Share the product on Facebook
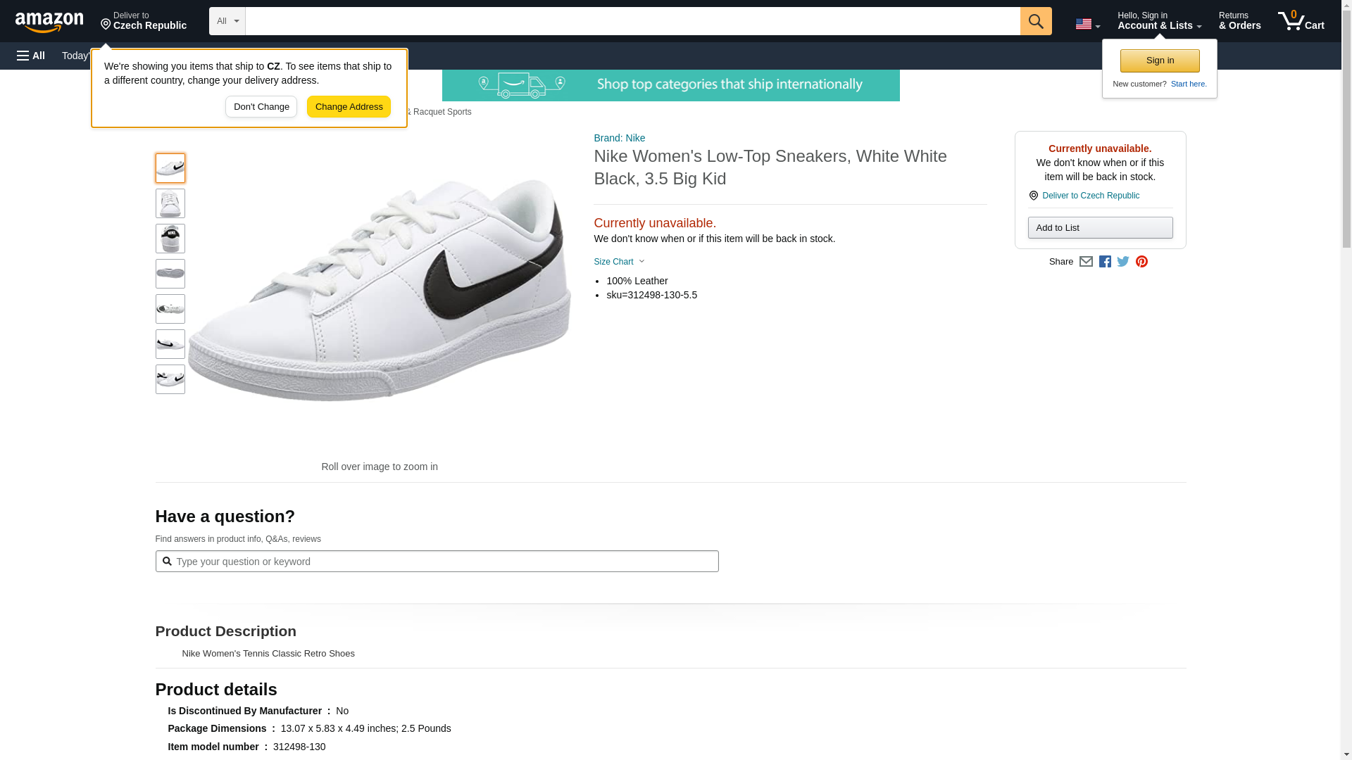 (1105, 262)
